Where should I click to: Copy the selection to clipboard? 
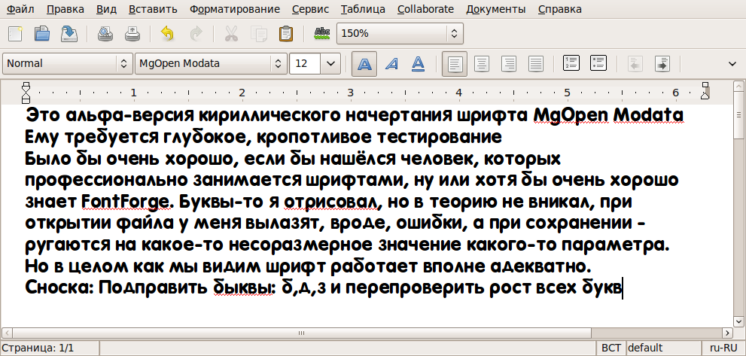[x=259, y=34]
